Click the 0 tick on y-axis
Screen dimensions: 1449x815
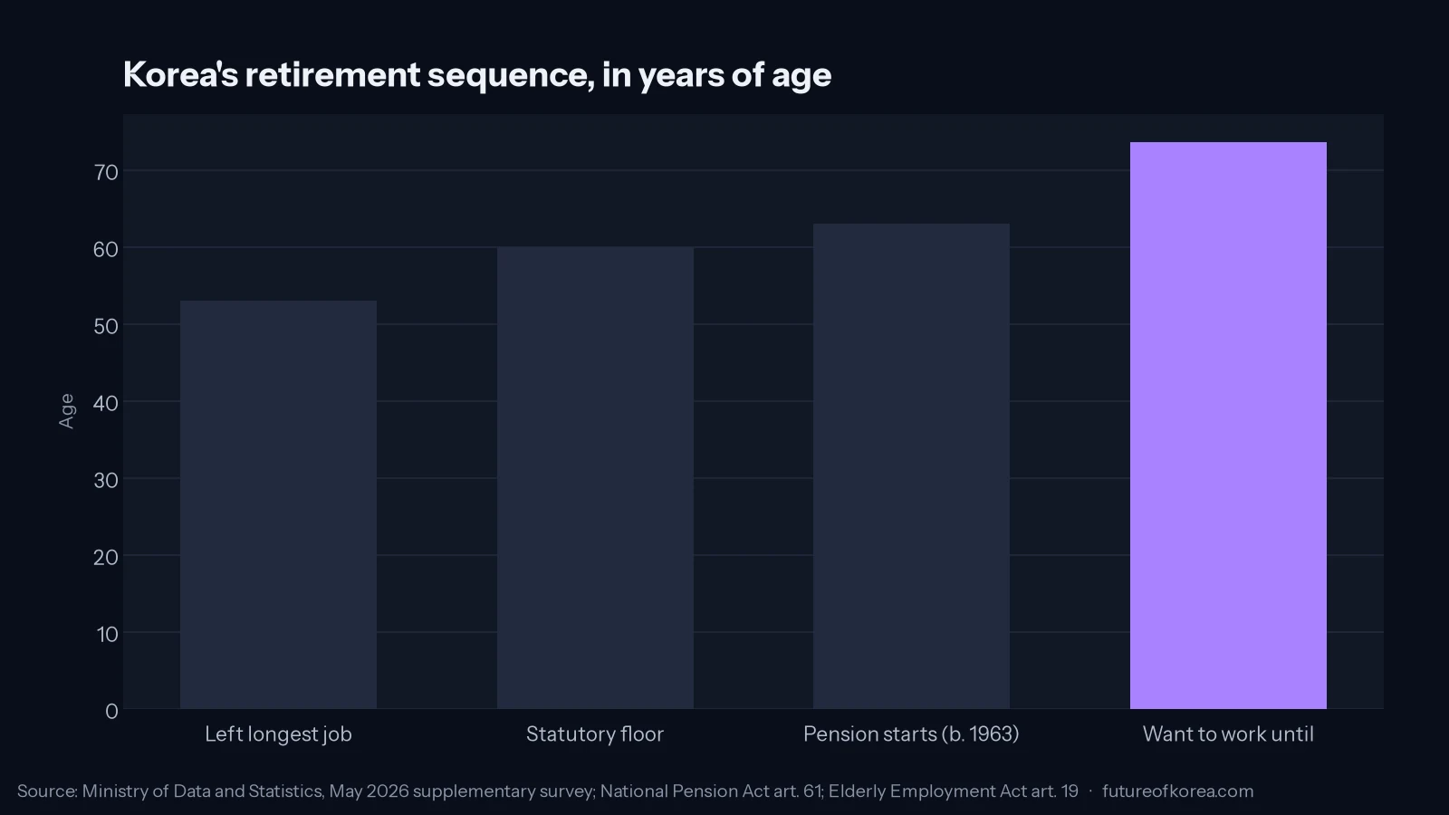111,711
